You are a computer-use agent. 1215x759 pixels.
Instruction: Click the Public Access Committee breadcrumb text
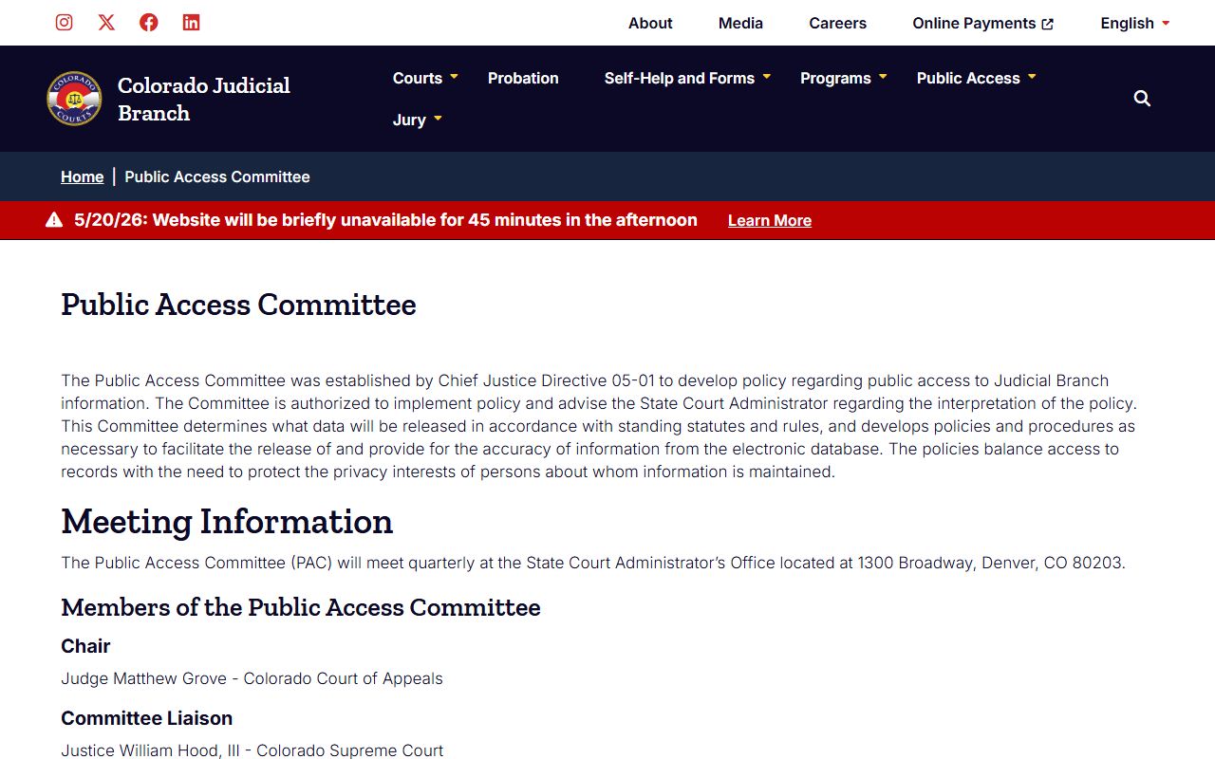coord(217,176)
